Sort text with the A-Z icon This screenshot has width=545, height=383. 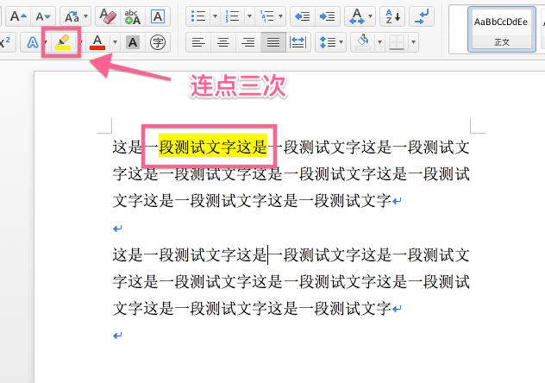point(392,16)
